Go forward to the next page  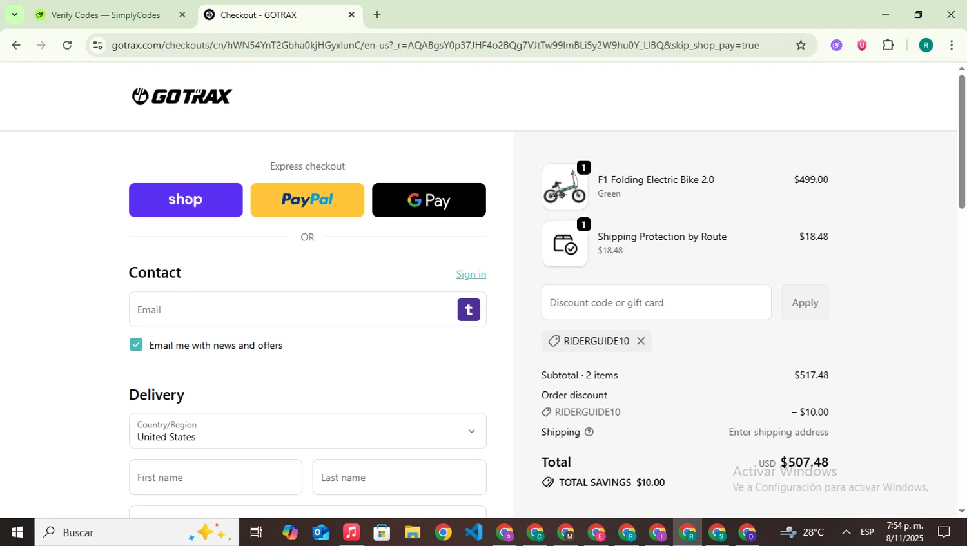point(41,45)
